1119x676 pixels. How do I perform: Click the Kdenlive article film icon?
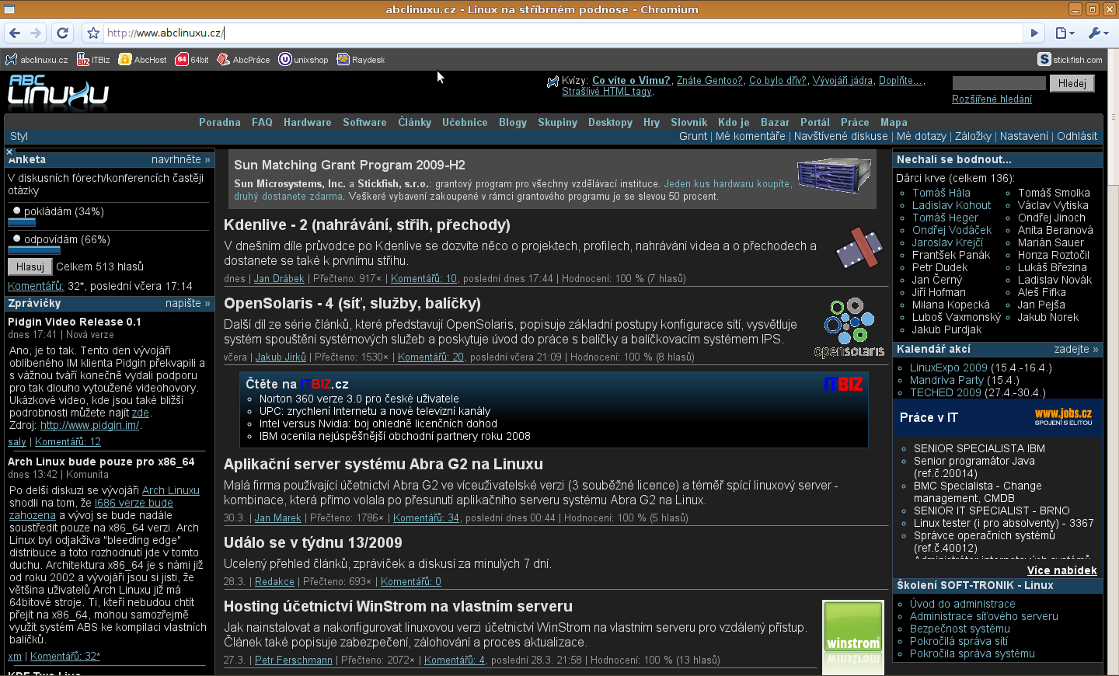(x=859, y=249)
